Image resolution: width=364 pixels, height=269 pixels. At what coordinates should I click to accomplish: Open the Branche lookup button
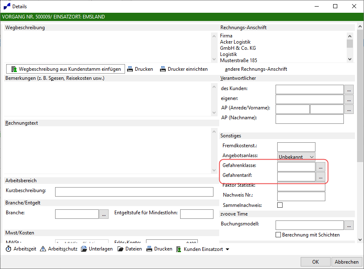coord(104,214)
